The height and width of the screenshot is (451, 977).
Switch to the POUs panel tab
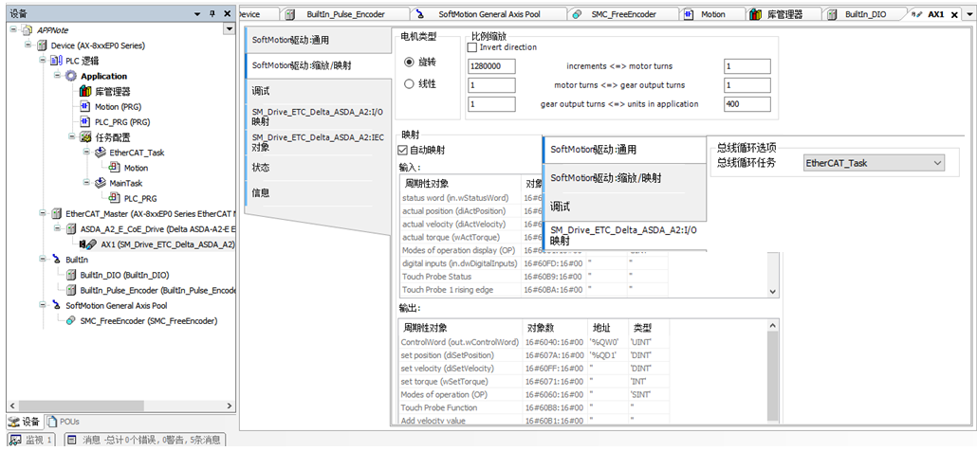pos(63,421)
